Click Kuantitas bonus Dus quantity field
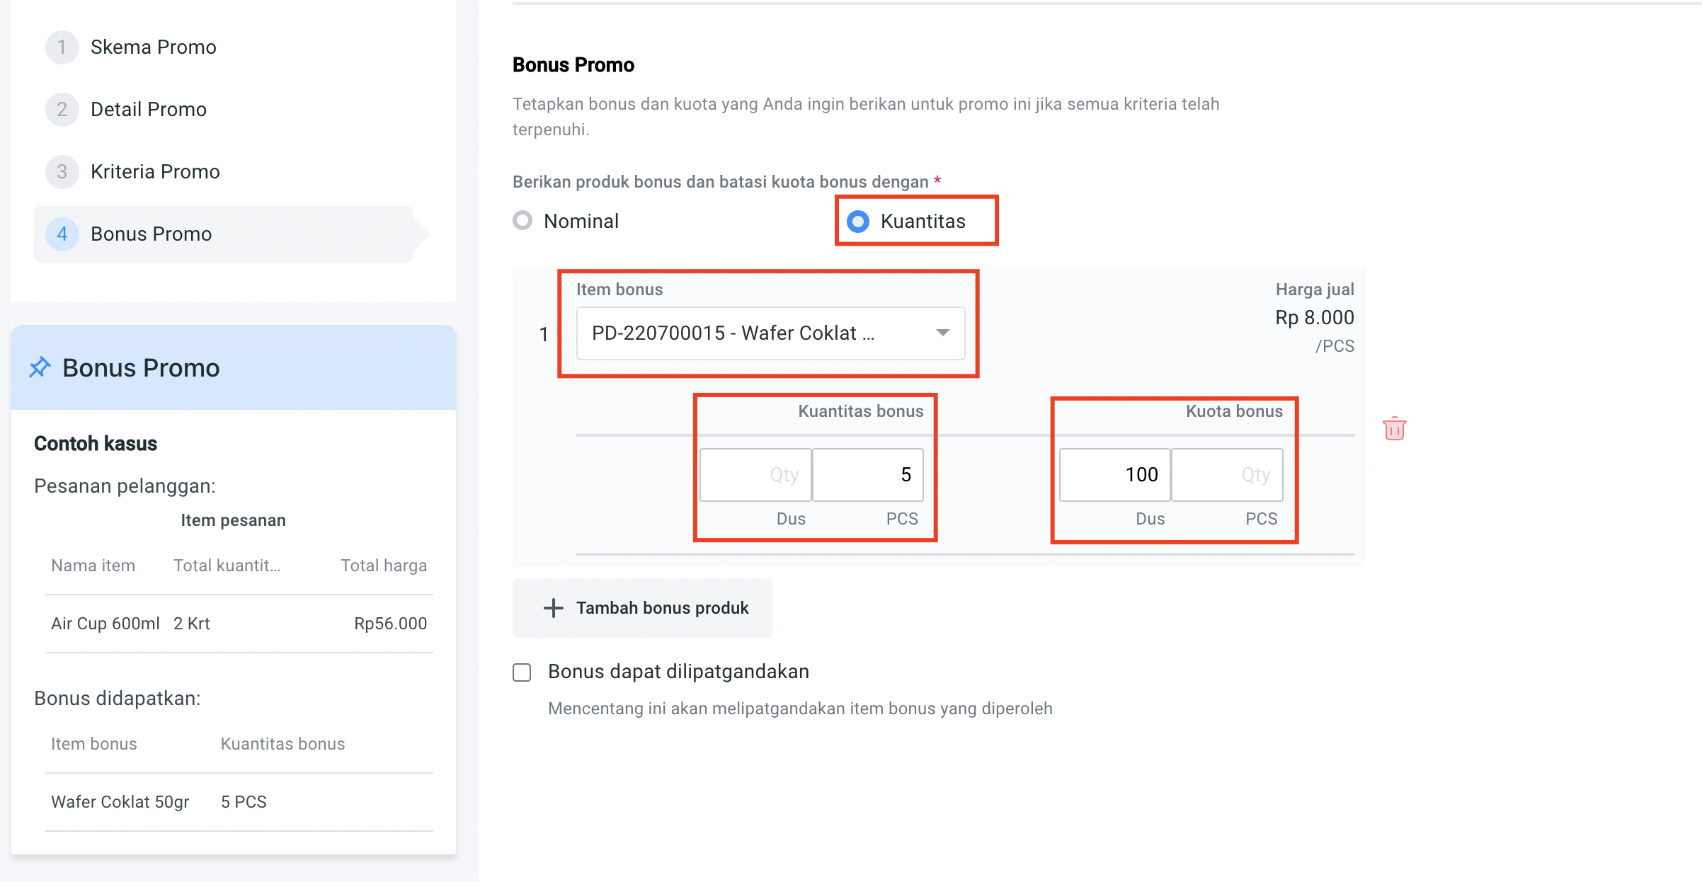1702x882 pixels. pos(755,475)
